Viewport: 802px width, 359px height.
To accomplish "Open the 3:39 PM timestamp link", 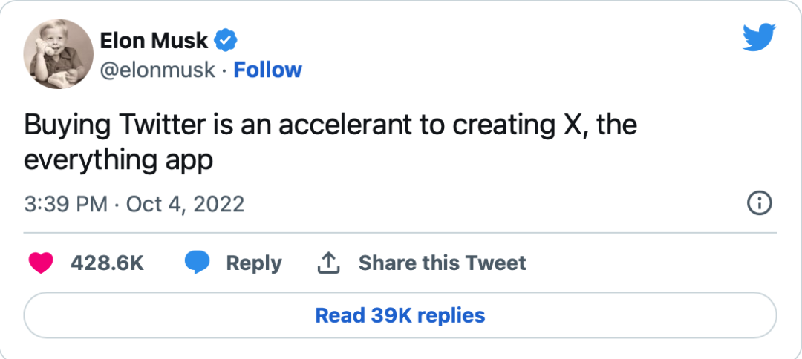I will point(66,204).
